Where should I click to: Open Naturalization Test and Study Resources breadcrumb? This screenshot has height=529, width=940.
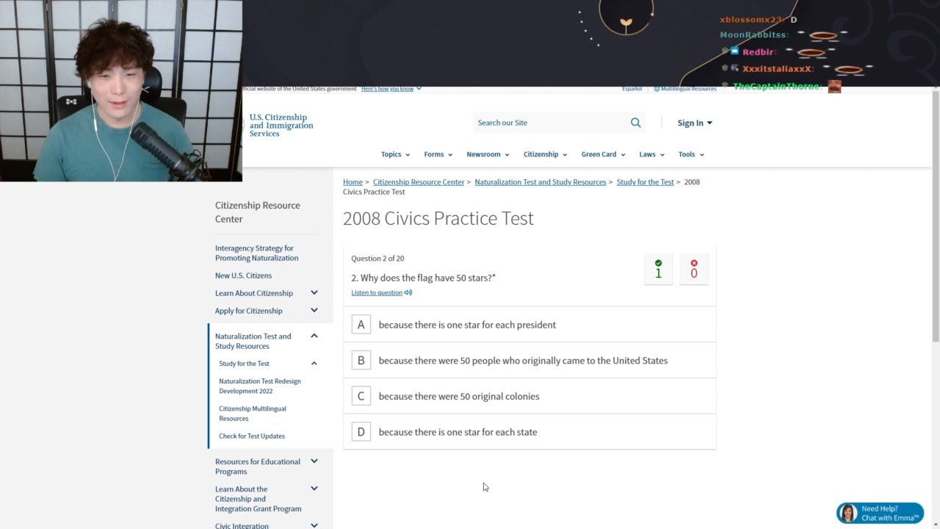[x=540, y=182]
